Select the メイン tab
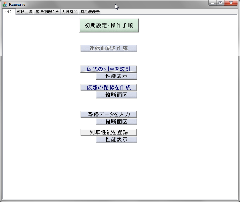Viewport: 240px width, 202px height. point(9,12)
